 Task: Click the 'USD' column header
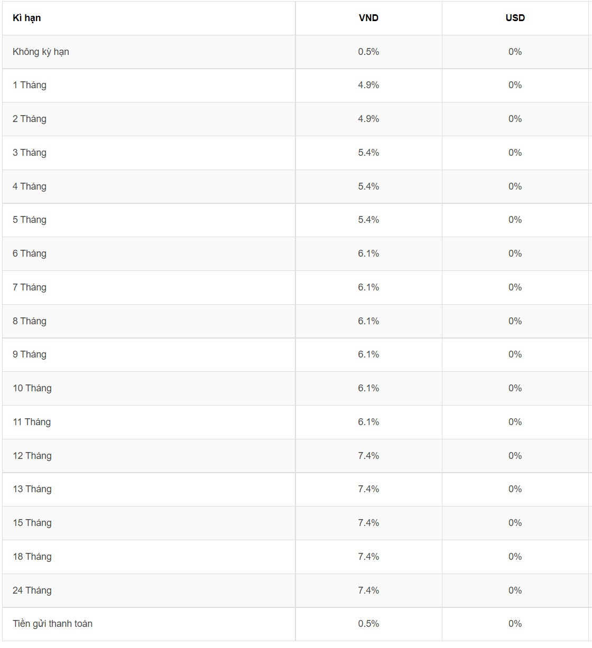pos(515,18)
